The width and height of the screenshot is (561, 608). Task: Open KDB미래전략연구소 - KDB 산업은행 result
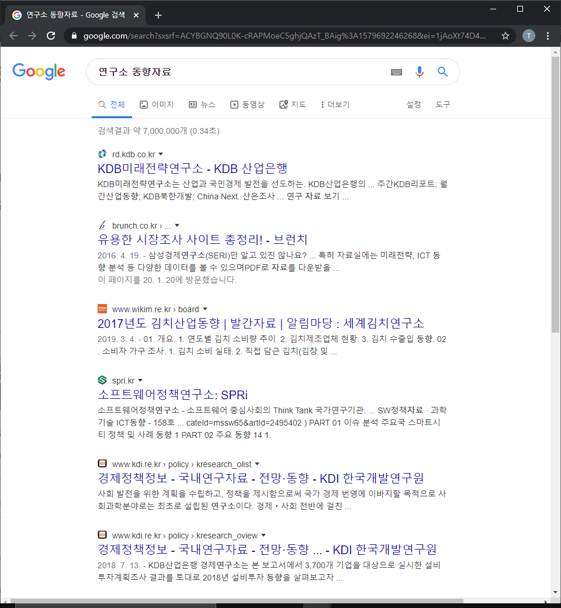(x=192, y=168)
